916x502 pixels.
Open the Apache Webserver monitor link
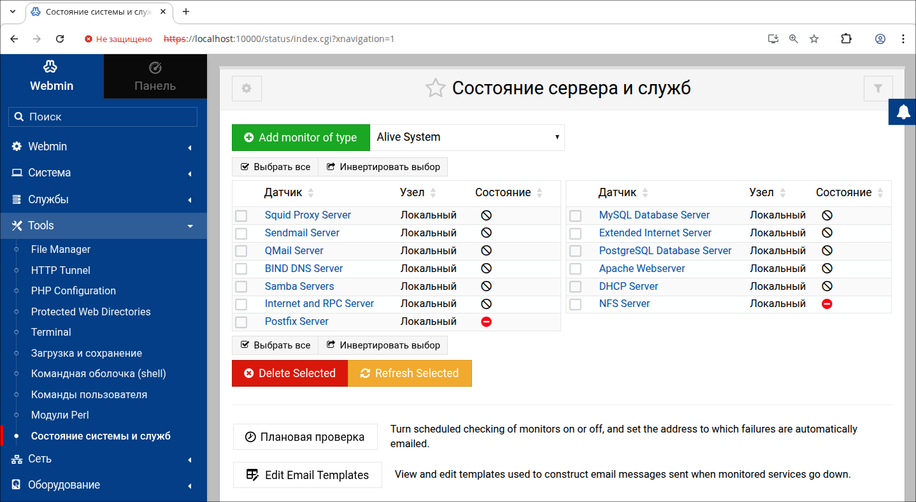point(641,269)
